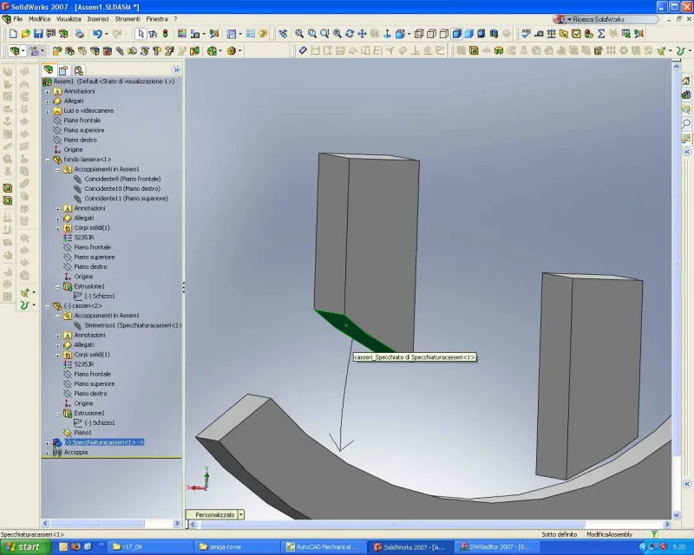
Task: Select top-level Piano destro plane
Action: [80, 140]
